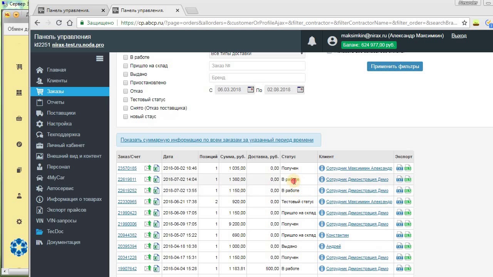Screen dimensions: 493x277
Task: Open calendar picker for end date 02.08.2018
Action: [300, 90]
